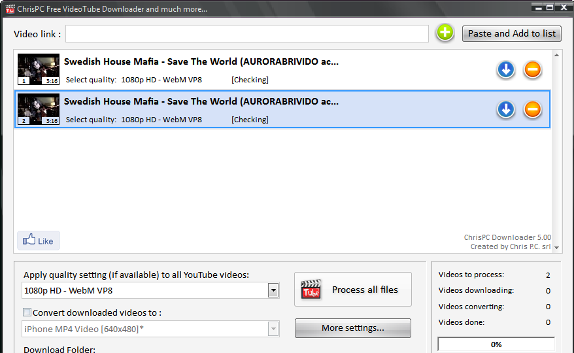Click the Videos to process count
This screenshot has width=574, height=353.
click(x=548, y=275)
